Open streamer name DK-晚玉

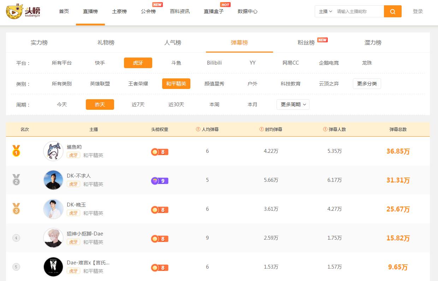click(76, 205)
